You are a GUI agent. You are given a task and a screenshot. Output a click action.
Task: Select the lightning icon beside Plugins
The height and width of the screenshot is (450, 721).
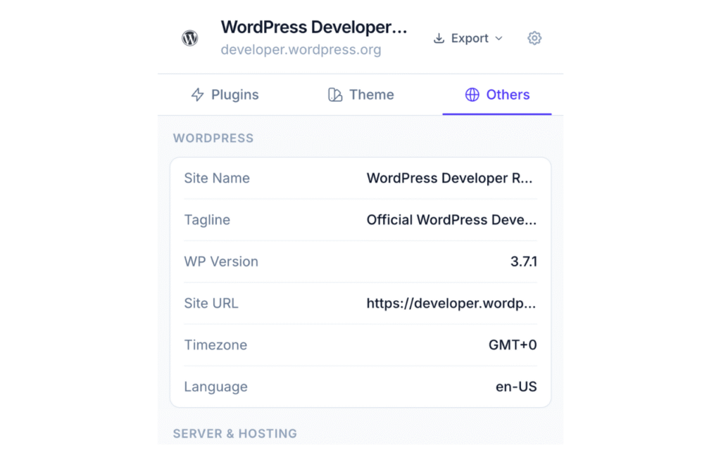[199, 94]
